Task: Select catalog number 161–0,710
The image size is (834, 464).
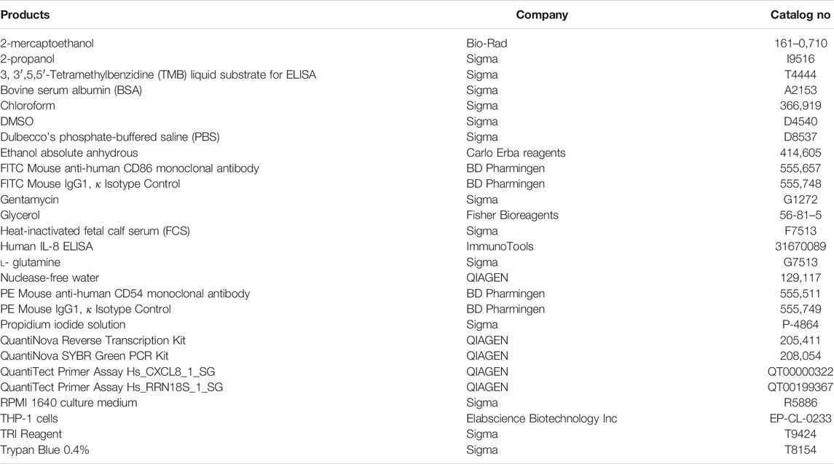Action: [x=800, y=44]
